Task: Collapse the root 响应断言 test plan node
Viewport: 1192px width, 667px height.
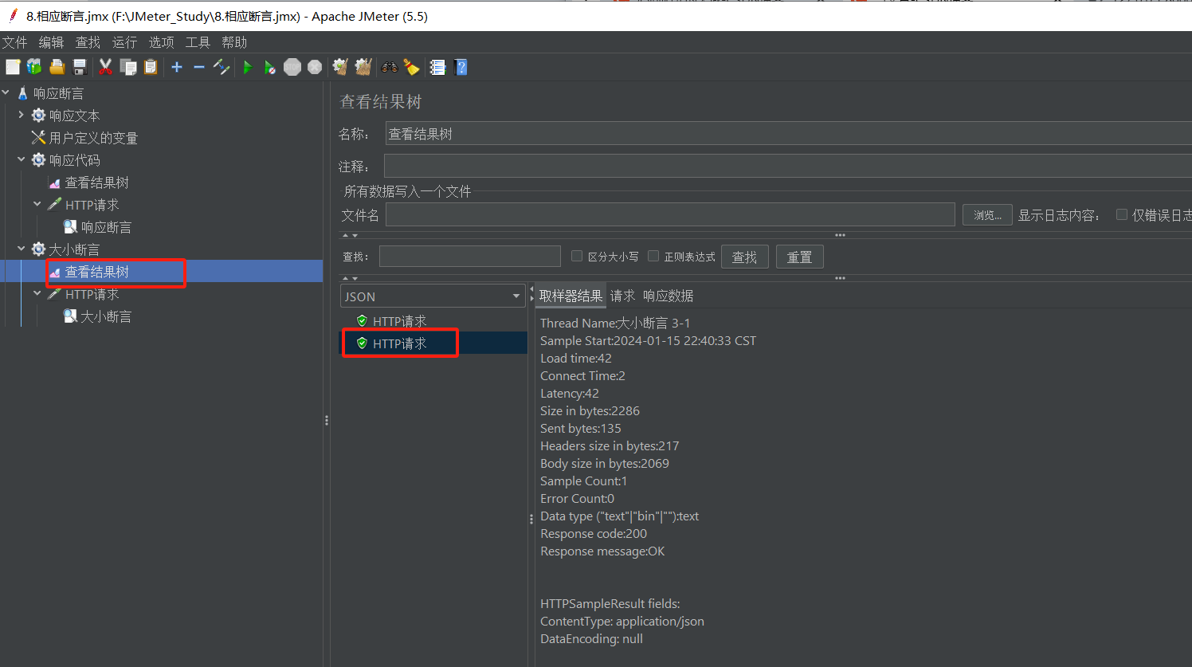Action: click(x=6, y=92)
